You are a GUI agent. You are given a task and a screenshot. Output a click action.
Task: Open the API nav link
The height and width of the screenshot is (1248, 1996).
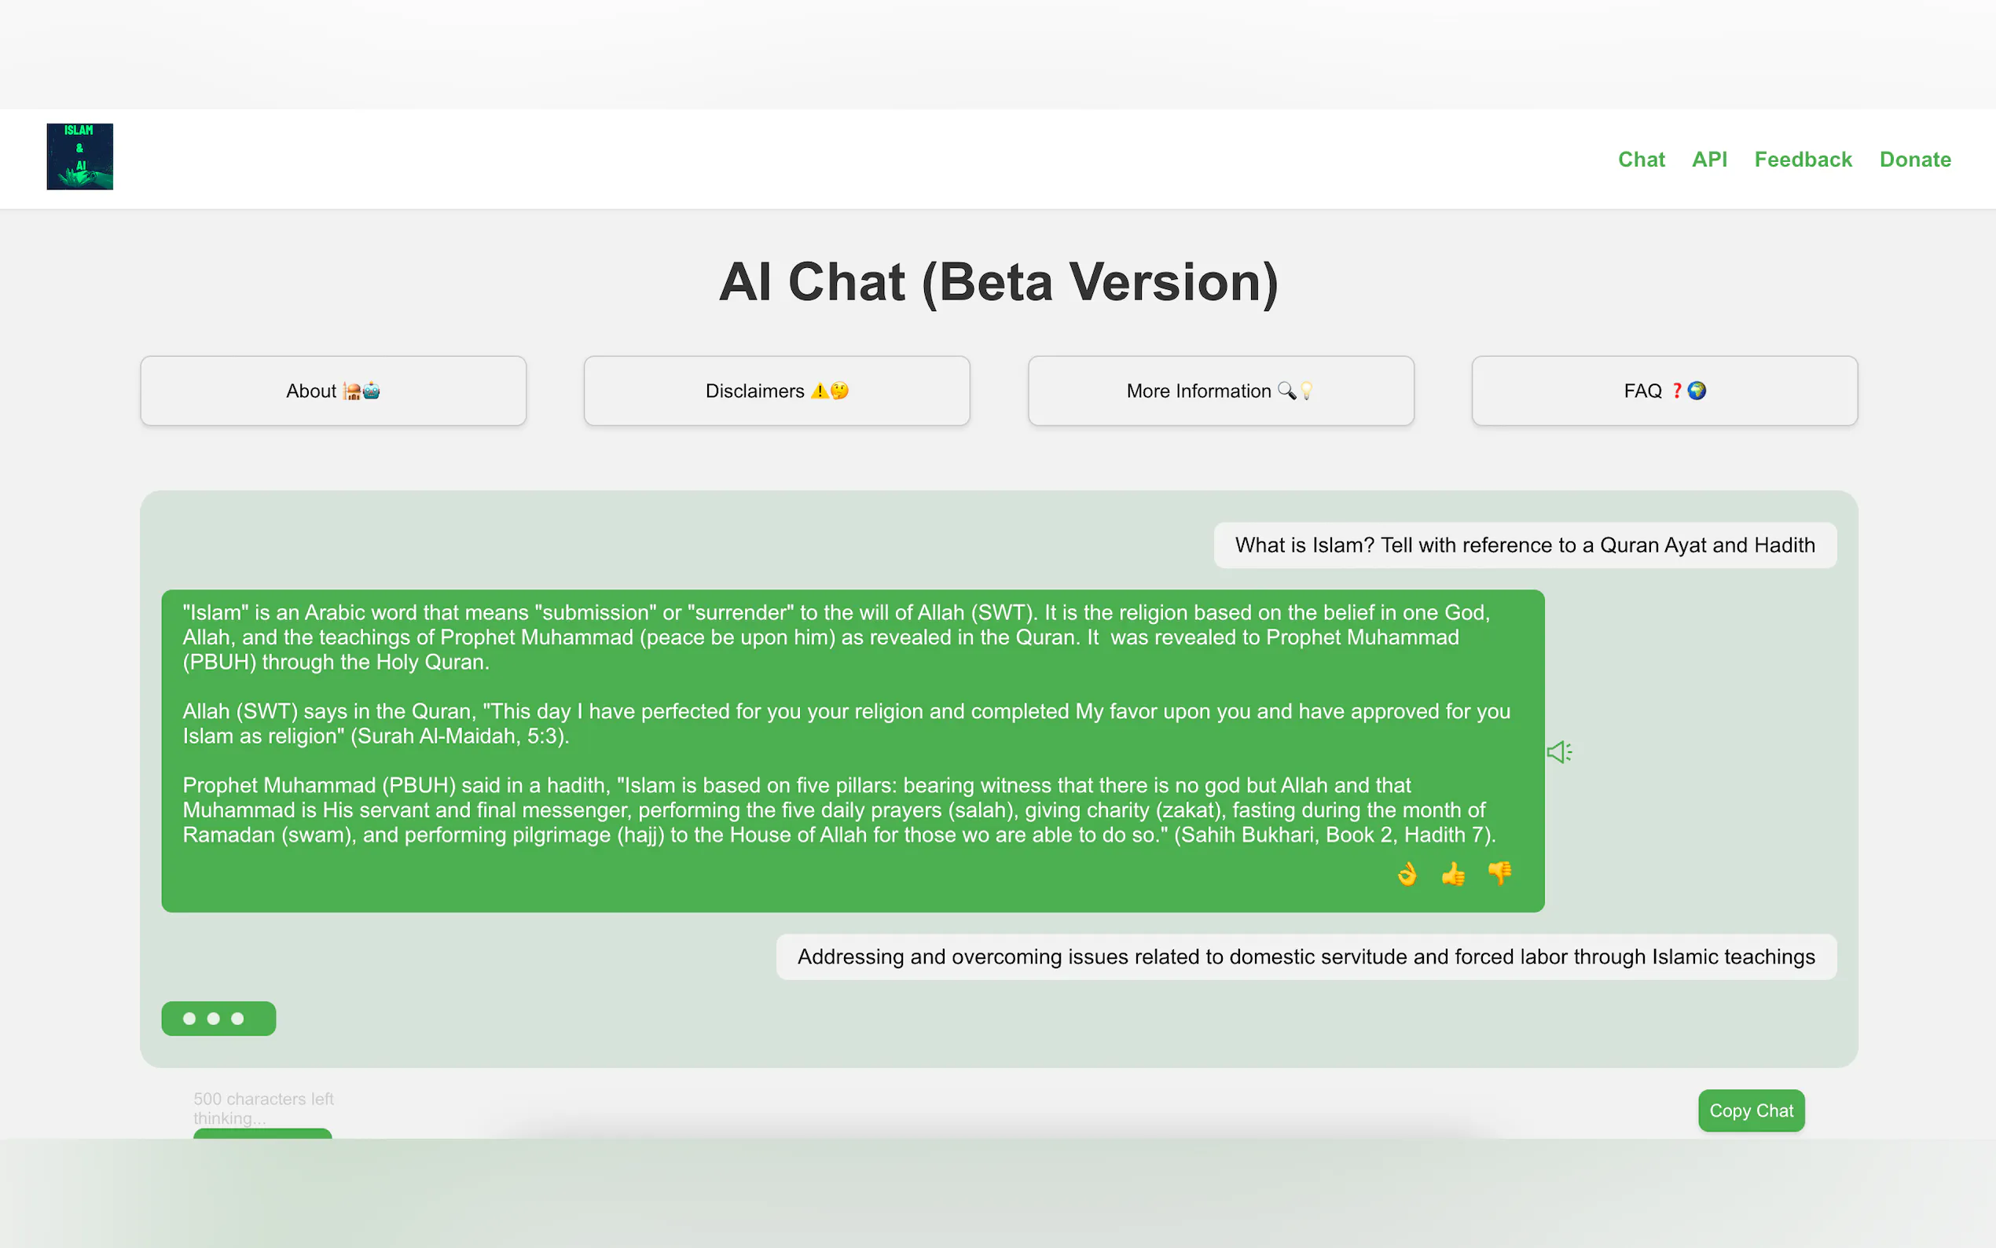click(x=1709, y=160)
